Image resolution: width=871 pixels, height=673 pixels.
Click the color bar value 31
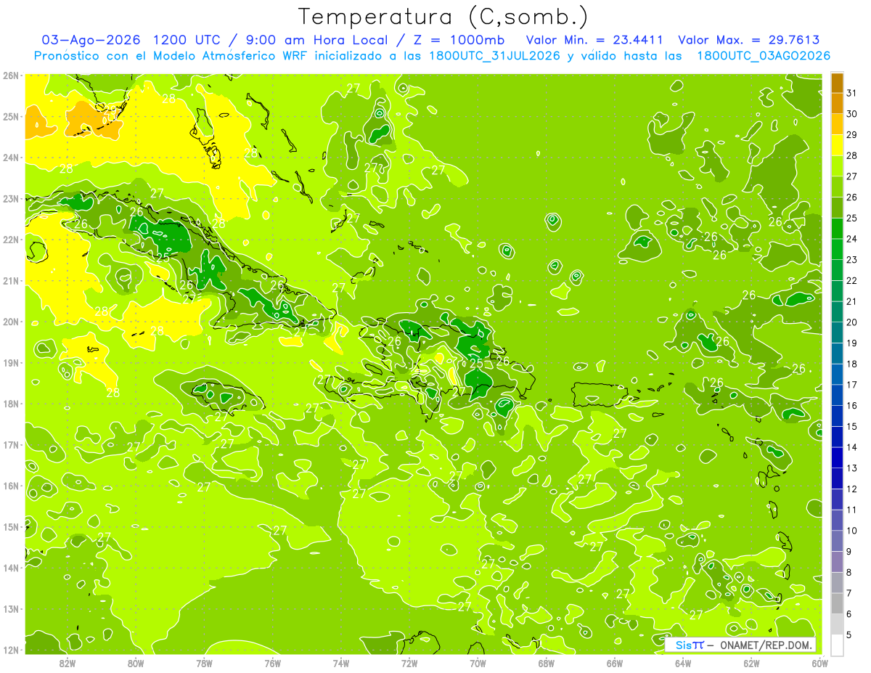click(851, 94)
